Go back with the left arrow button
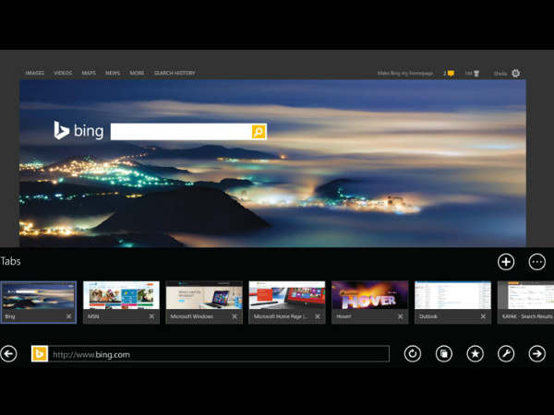 [x=8, y=353]
